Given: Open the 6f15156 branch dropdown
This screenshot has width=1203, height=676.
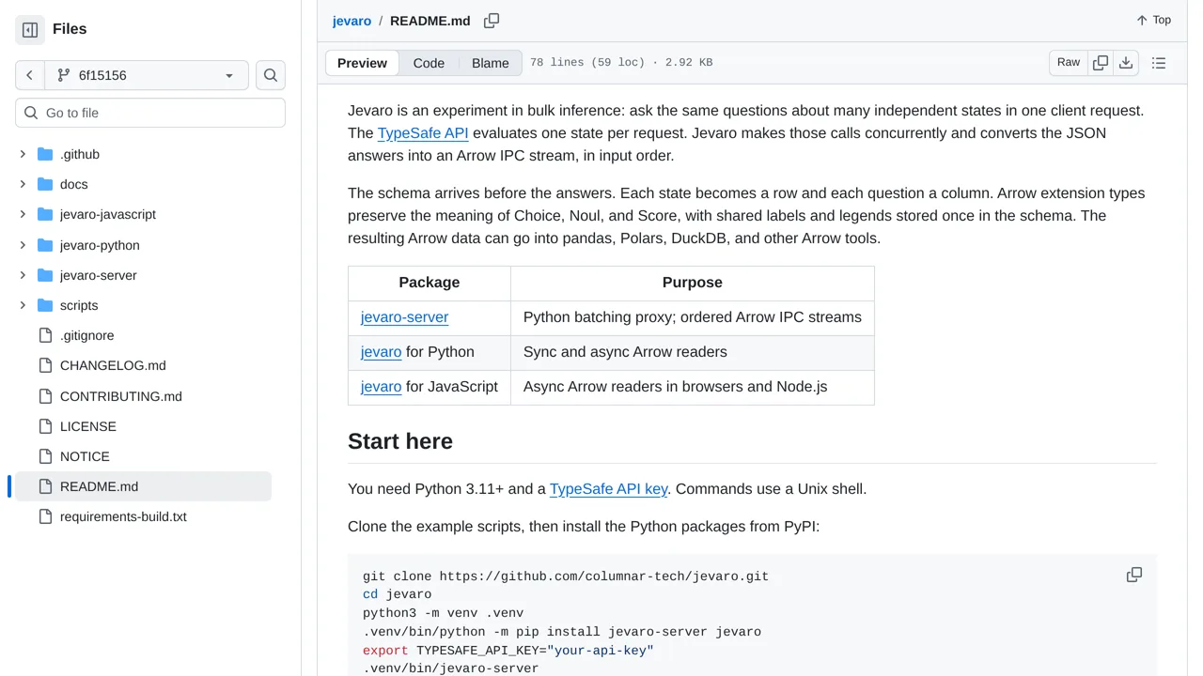Looking at the screenshot, I should pyautogui.click(x=147, y=75).
